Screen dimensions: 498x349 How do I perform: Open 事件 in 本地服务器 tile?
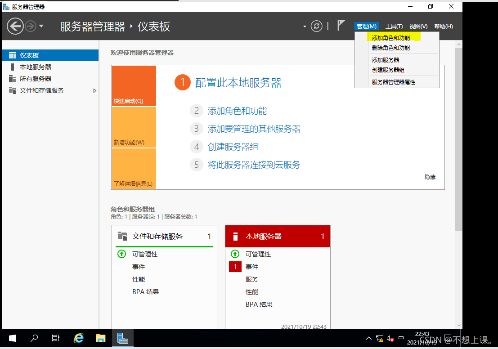tap(252, 267)
